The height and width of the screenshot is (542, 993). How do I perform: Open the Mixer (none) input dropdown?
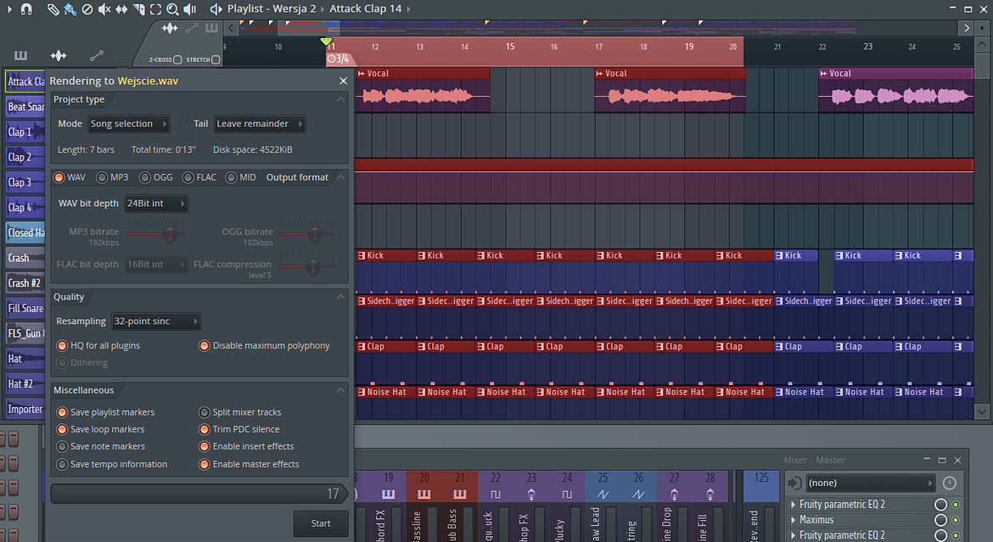[871, 483]
